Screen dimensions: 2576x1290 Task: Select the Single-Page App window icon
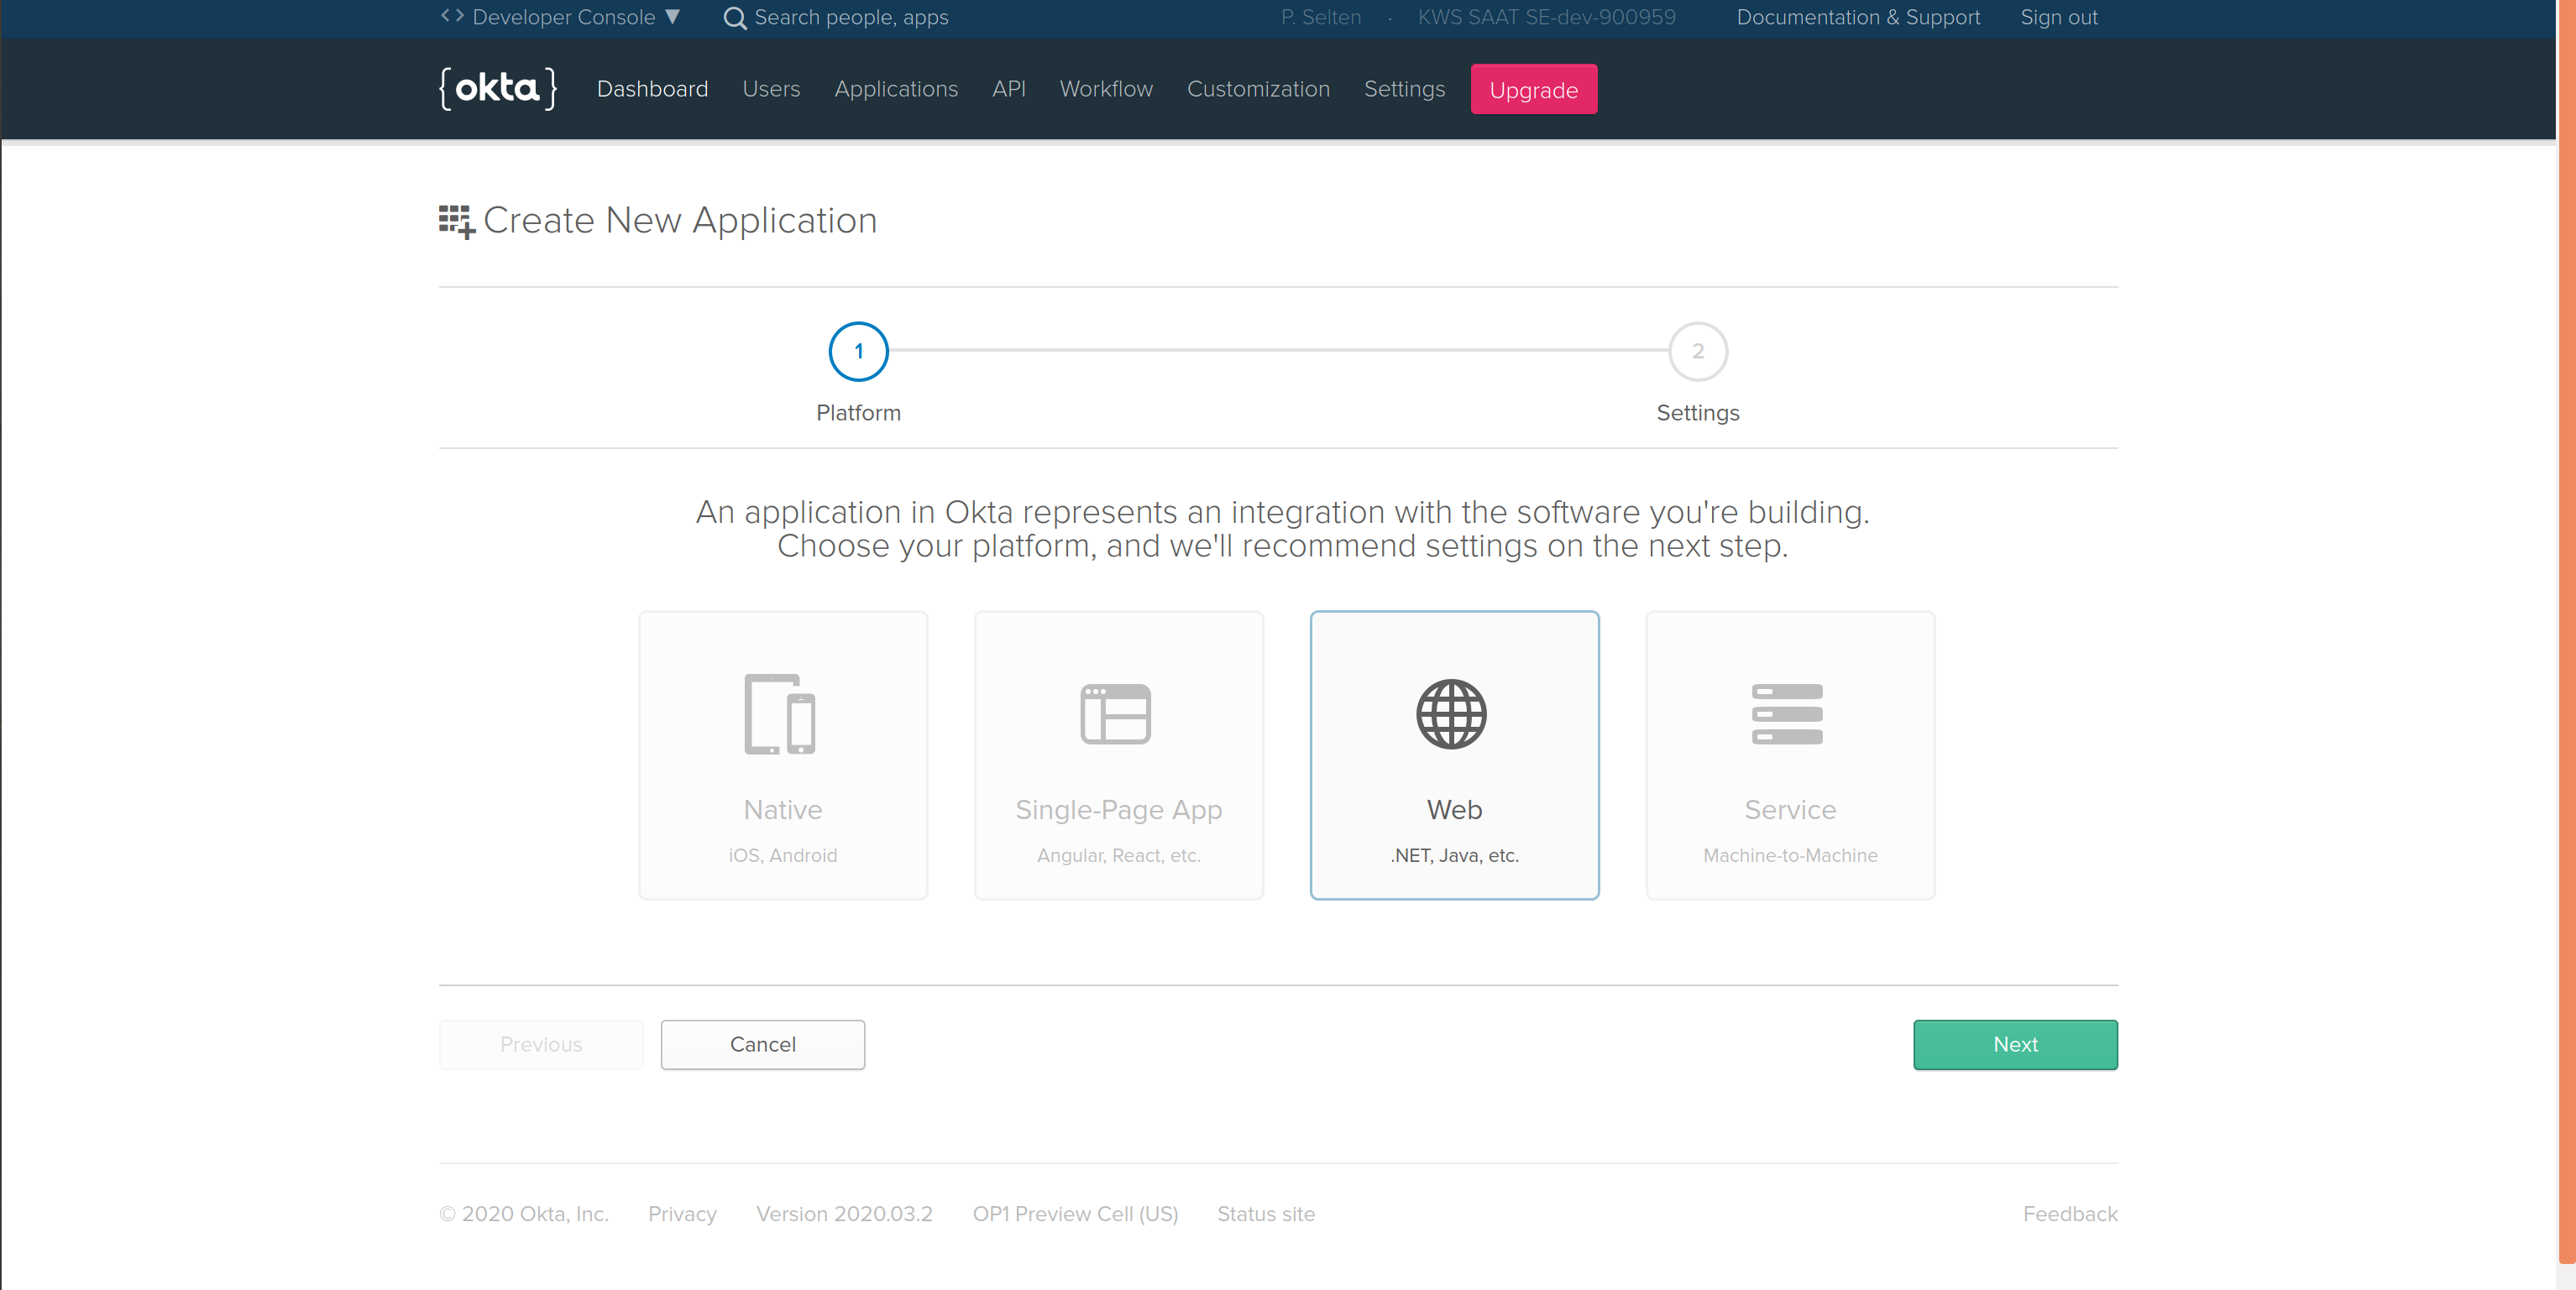(x=1116, y=713)
